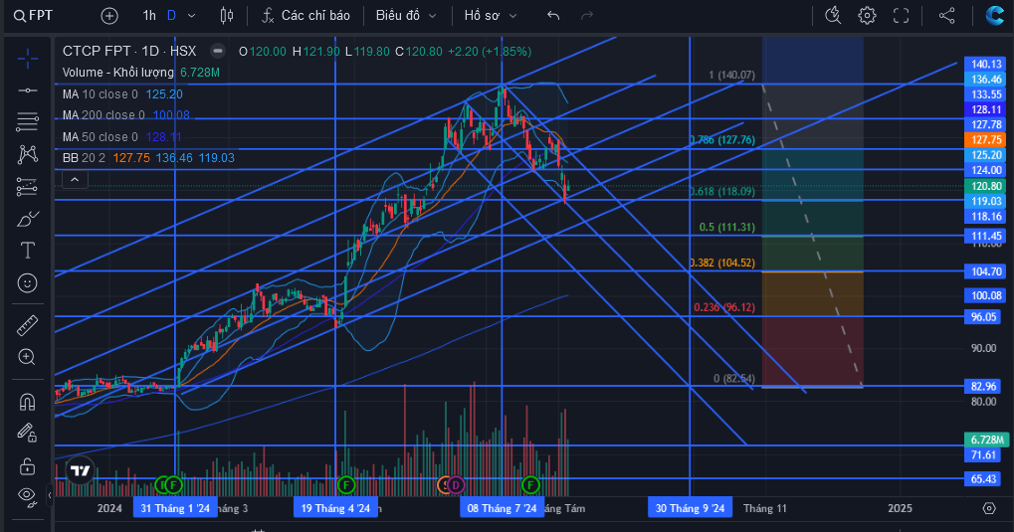Open chart settings gear icon
Viewport: 1014px width, 532px height.
(867, 16)
